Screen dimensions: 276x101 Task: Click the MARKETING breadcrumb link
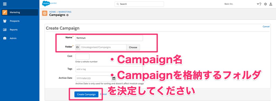coord(65,12)
